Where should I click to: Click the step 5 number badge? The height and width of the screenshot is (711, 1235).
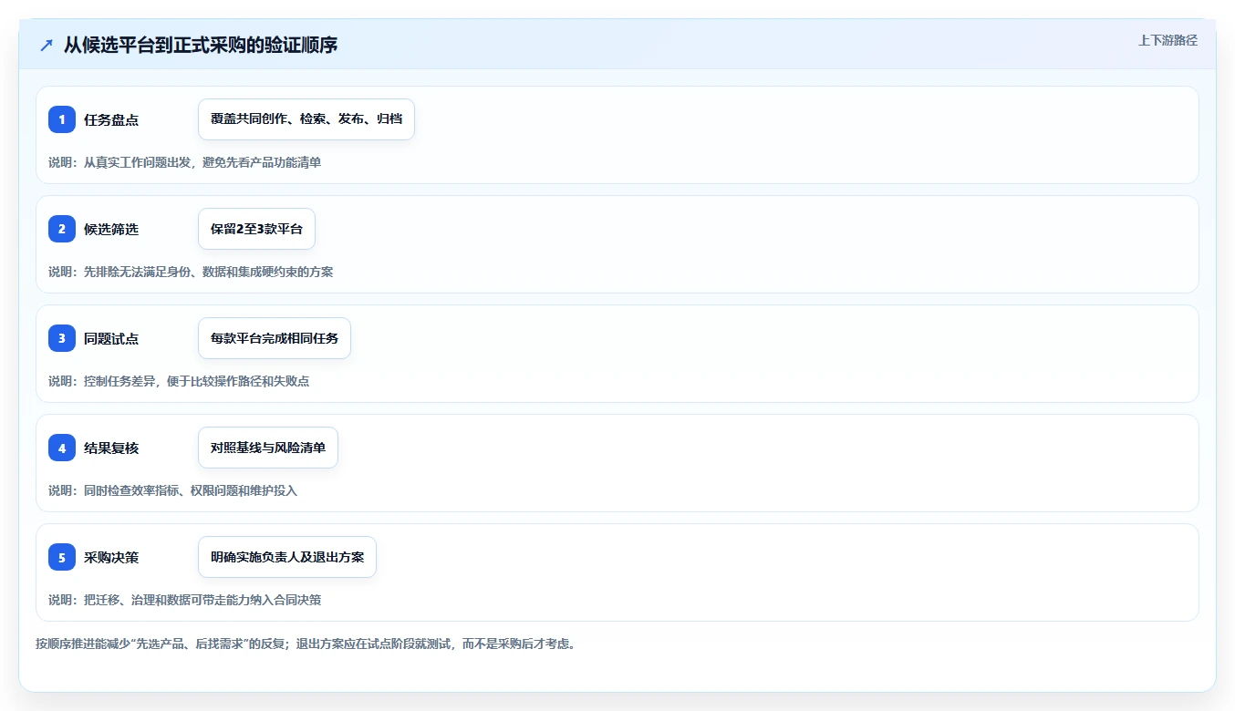click(62, 557)
